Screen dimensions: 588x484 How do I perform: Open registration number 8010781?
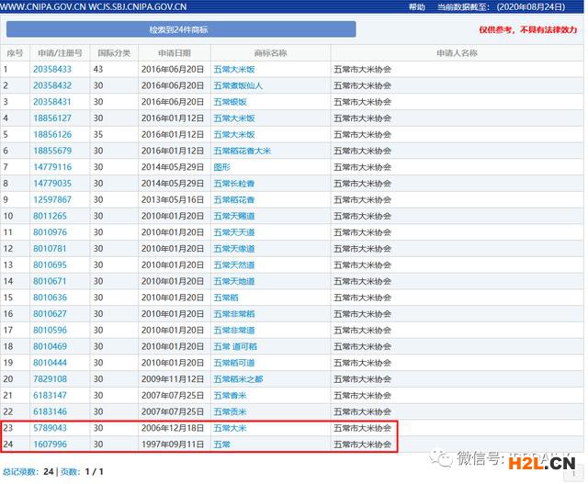[x=50, y=249]
